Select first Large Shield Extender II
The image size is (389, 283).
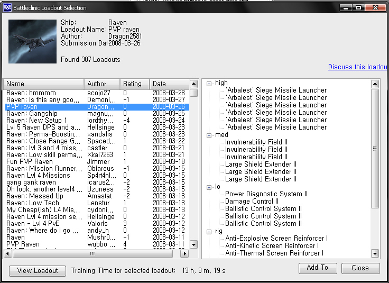click(261, 165)
